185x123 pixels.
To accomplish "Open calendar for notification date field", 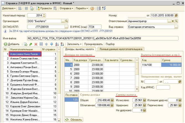I will [x=180, y=82].
